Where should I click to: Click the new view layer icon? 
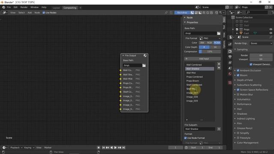[267, 7]
